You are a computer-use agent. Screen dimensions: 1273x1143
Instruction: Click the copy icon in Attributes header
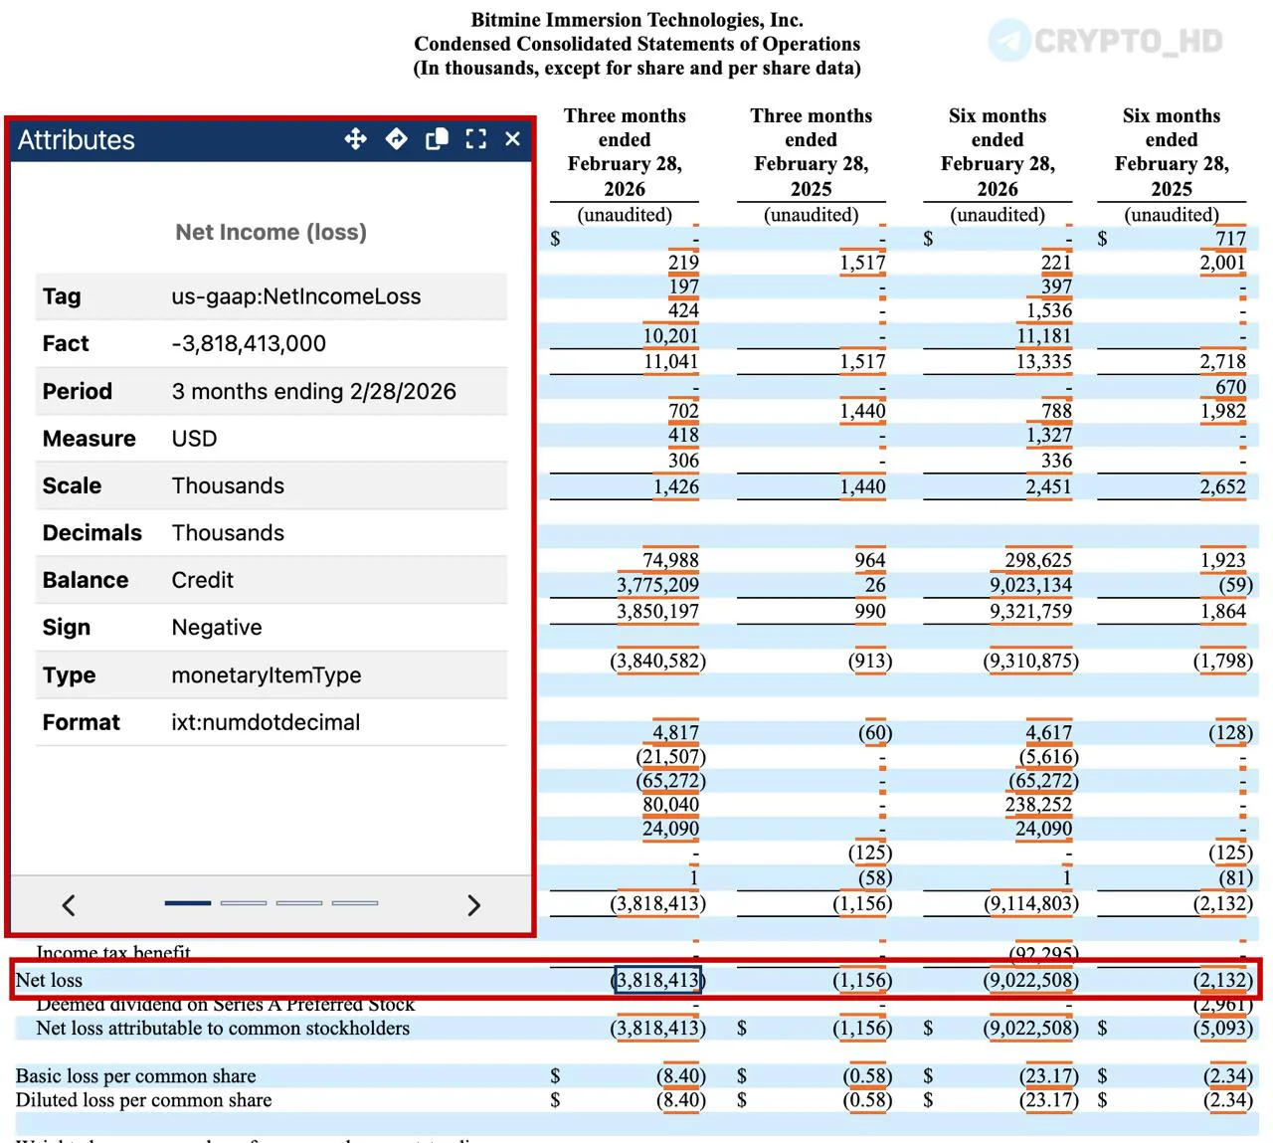[437, 139]
